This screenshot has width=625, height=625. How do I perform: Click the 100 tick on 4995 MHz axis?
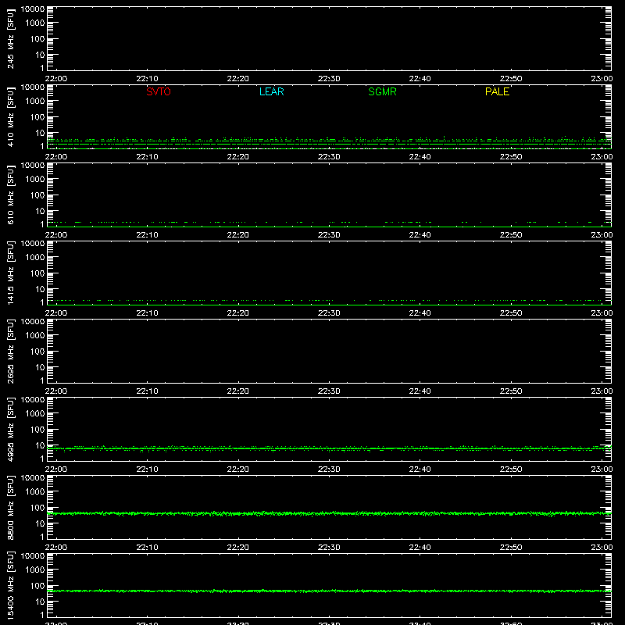tap(37, 430)
